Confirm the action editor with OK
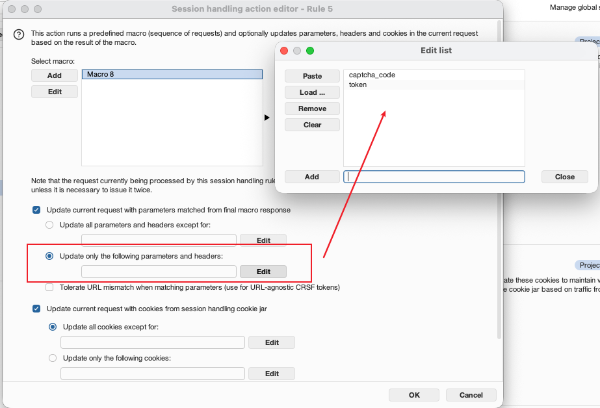The height and width of the screenshot is (408, 600). click(414, 395)
